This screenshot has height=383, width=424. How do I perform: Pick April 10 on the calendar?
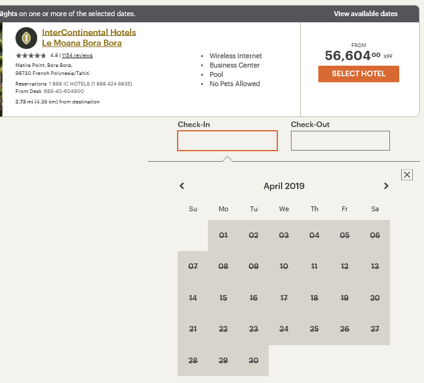click(x=284, y=266)
